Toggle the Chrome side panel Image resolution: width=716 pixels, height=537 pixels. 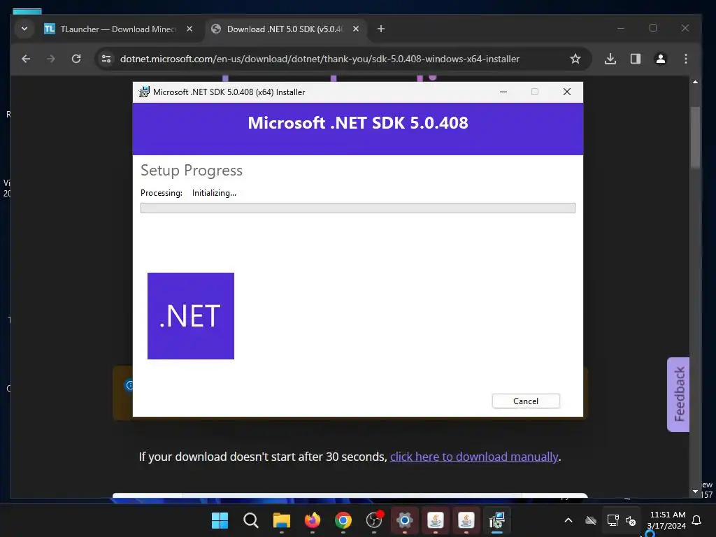635,59
